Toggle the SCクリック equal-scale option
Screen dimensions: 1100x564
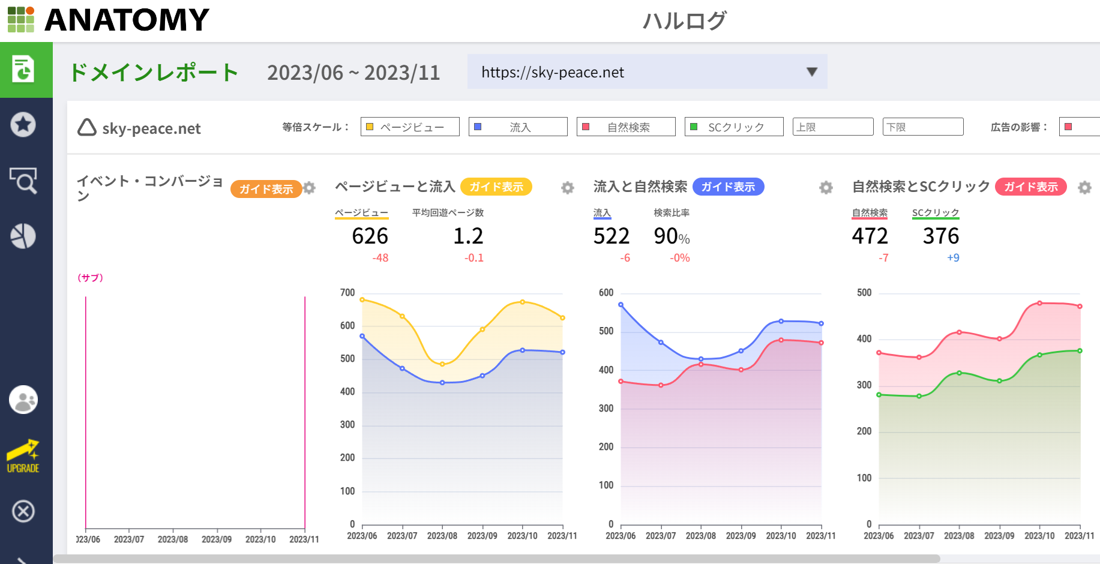pos(734,127)
